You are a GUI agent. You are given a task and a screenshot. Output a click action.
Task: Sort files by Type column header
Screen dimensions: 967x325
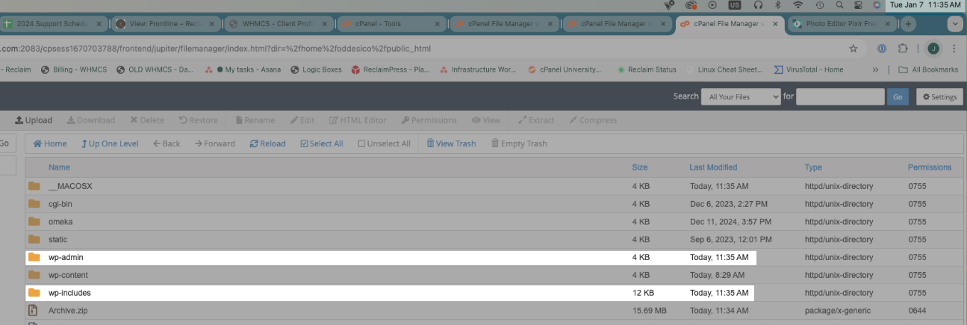(813, 167)
